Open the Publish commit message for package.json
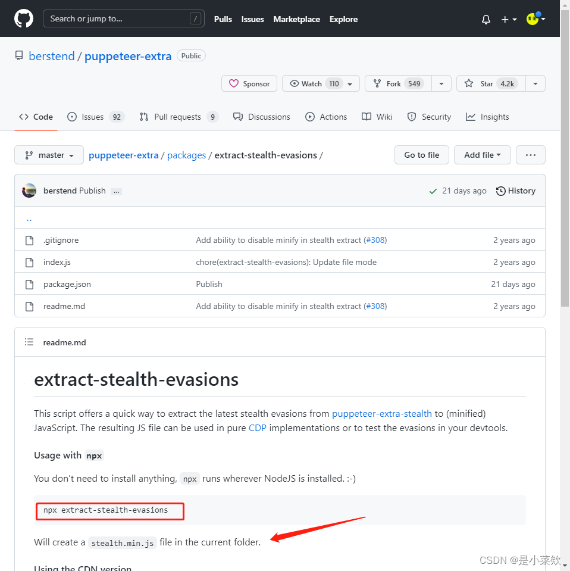The height and width of the screenshot is (571, 570). (209, 285)
